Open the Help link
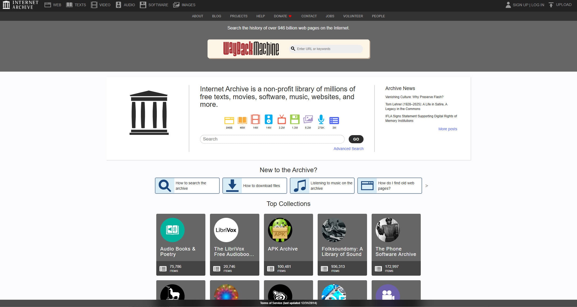The image size is (577, 307). 260,16
